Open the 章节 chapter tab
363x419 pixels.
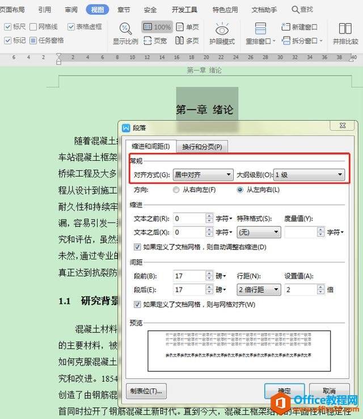(x=124, y=10)
